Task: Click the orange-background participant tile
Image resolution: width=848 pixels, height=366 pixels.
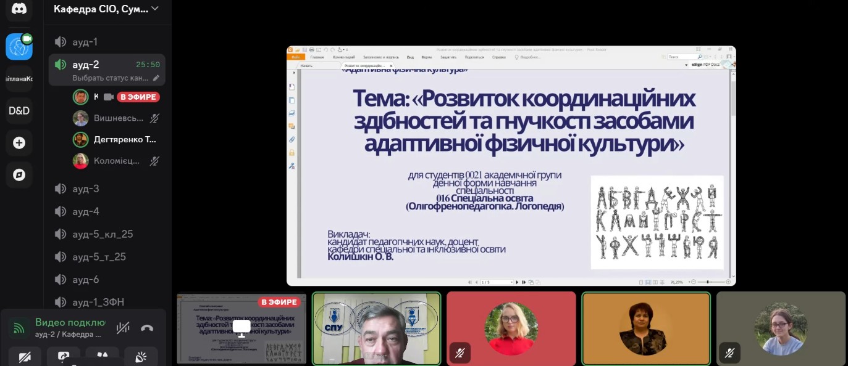Action: pos(646,329)
